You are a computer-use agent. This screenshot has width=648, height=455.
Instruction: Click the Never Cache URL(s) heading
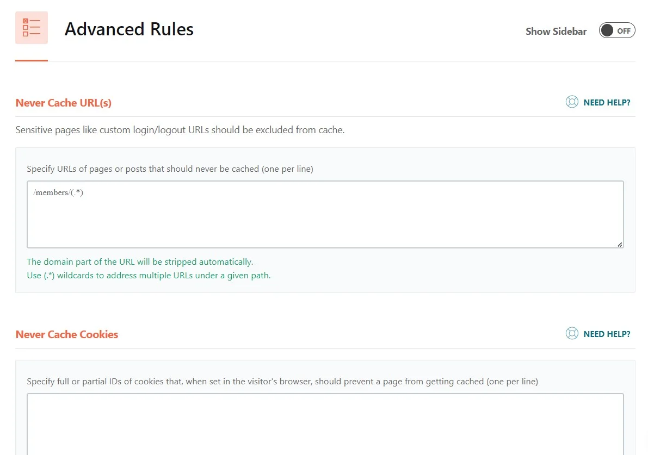pyautogui.click(x=64, y=103)
